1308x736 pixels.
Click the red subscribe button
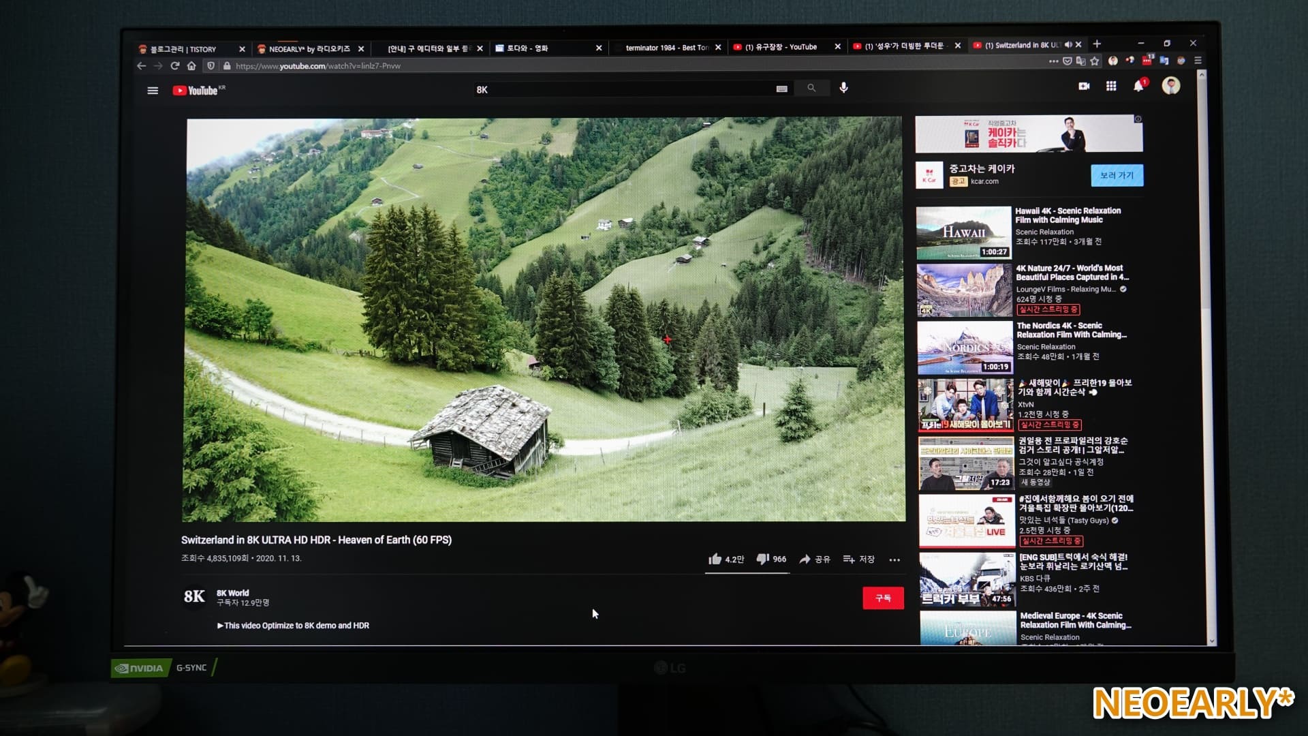point(883,598)
